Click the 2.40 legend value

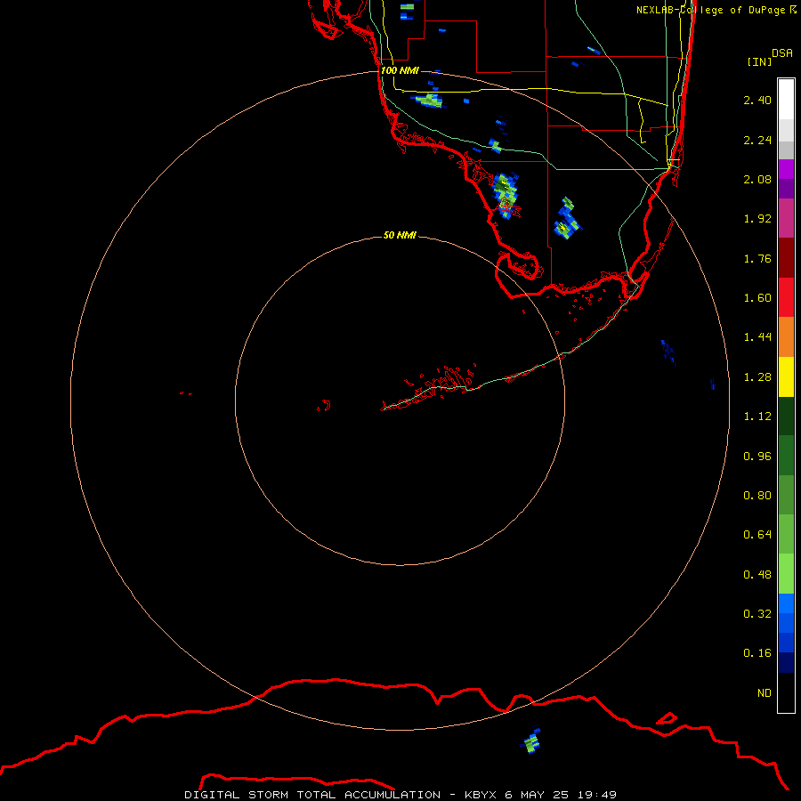757,100
